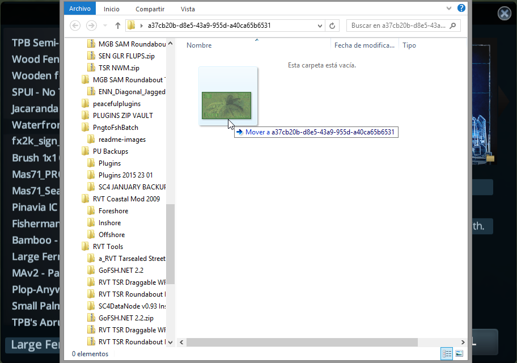The image size is (517, 363).
Task: Open the blue Help question mark icon
Action: (x=461, y=9)
